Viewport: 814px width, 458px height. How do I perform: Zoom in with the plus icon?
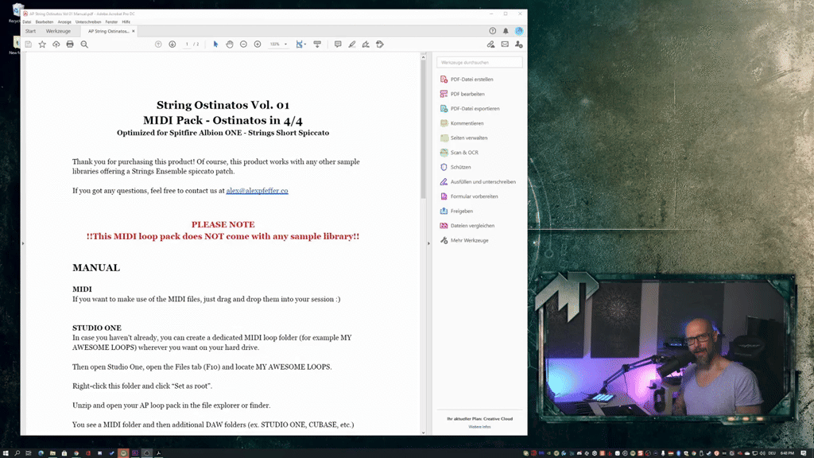(258, 45)
